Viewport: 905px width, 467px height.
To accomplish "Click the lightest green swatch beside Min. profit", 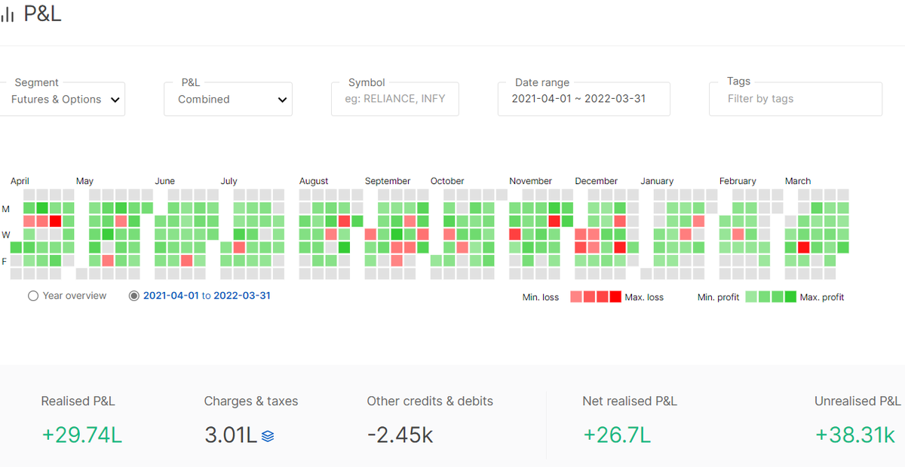I will pyautogui.click(x=751, y=296).
